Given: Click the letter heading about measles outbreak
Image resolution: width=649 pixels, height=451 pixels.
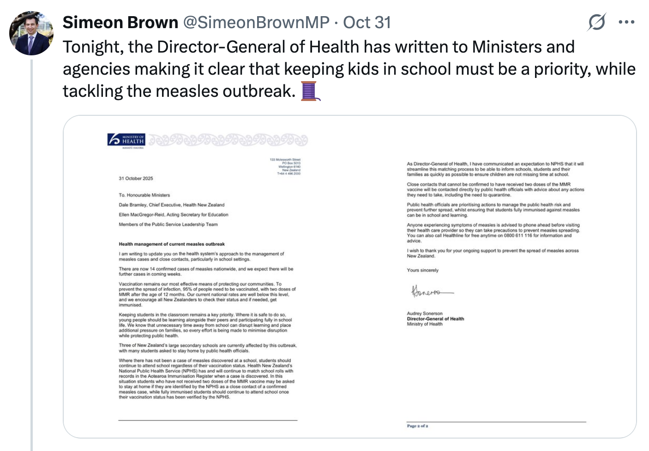Looking at the screenshot, I should tap(172, 244).
